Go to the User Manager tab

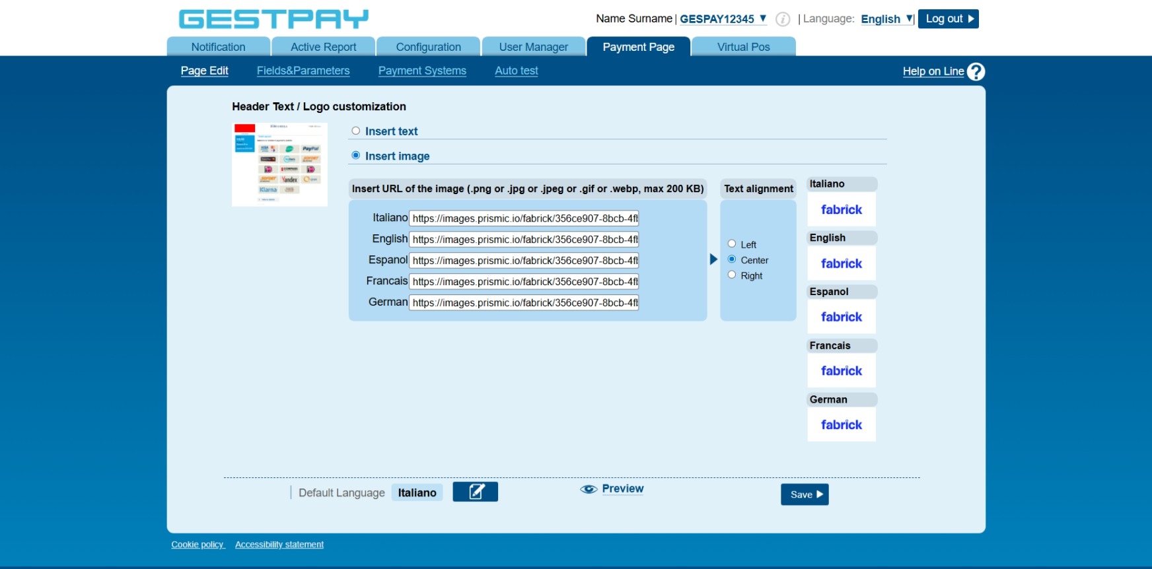click(x=534, y=47)
